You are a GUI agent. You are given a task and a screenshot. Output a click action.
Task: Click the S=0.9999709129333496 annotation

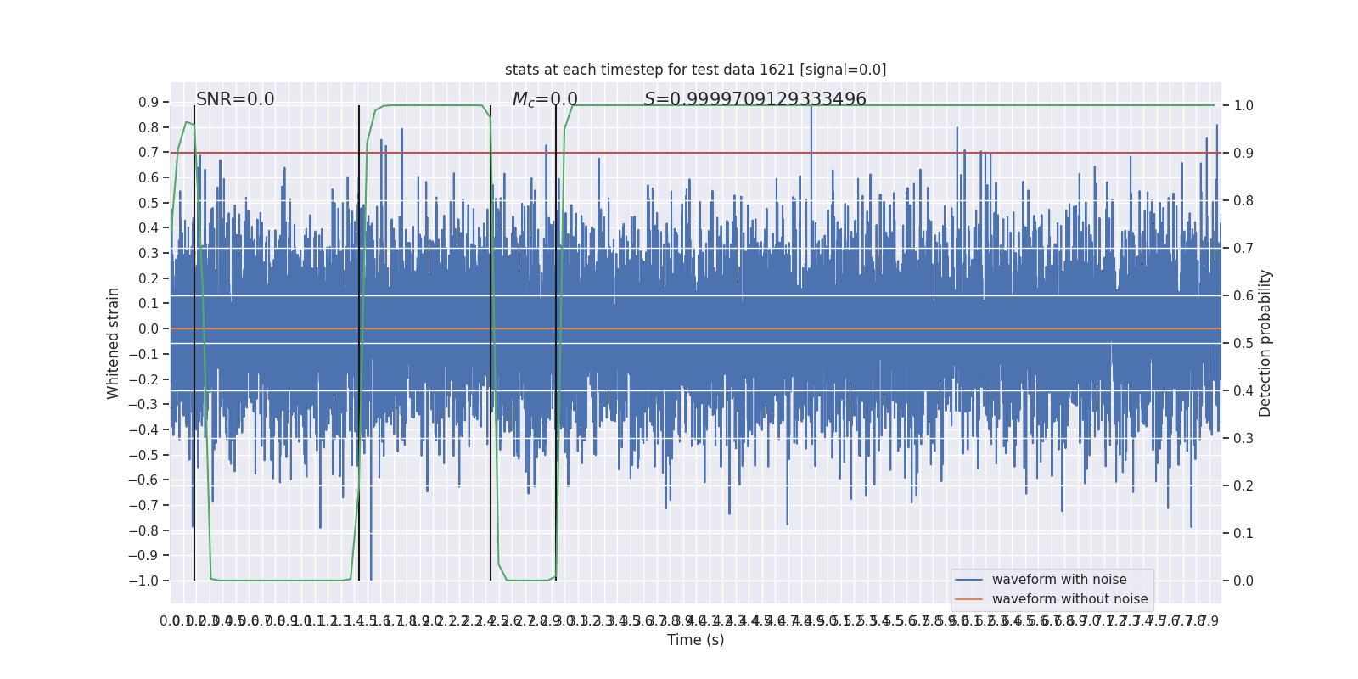click(x=755, y=99)
